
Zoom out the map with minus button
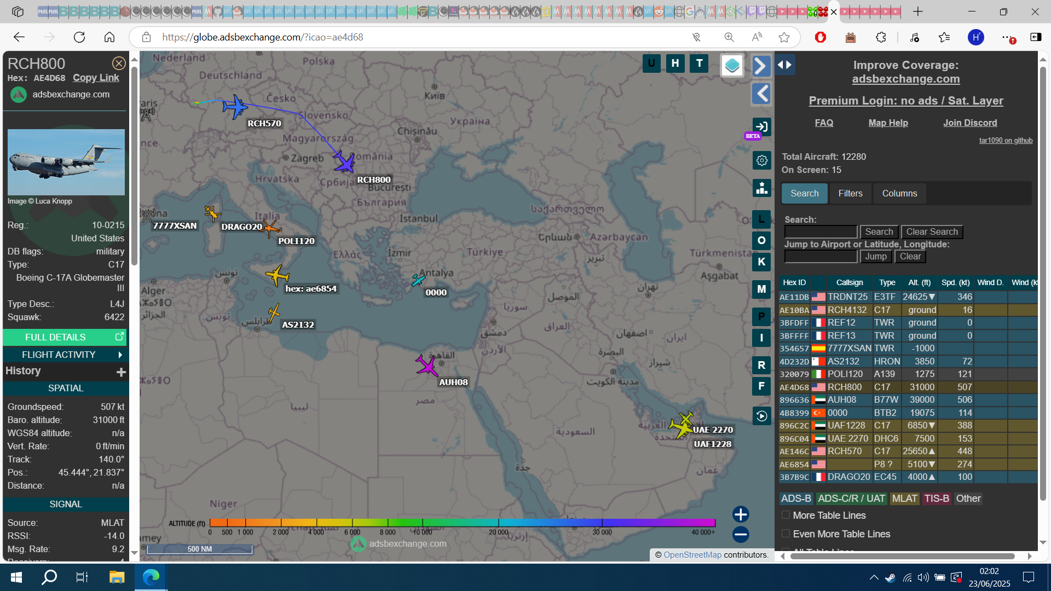(x=741, y=534)
